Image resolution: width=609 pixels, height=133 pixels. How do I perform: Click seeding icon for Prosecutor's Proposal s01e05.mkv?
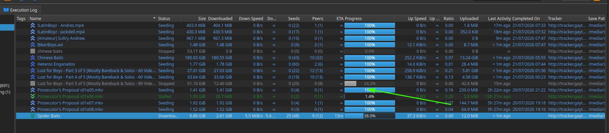33,90
